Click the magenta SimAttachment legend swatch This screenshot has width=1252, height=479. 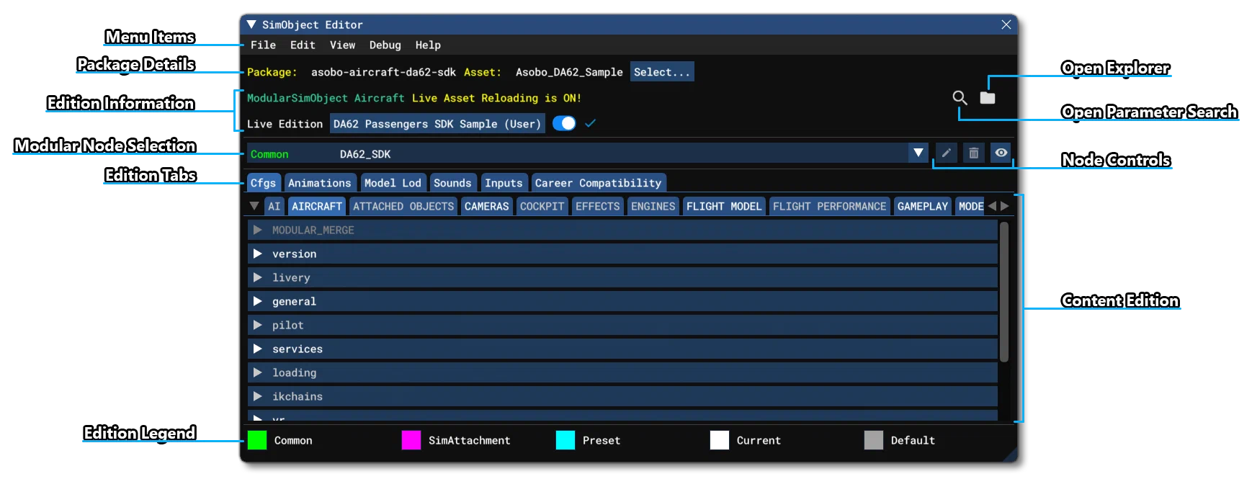[x=411, y=440]
